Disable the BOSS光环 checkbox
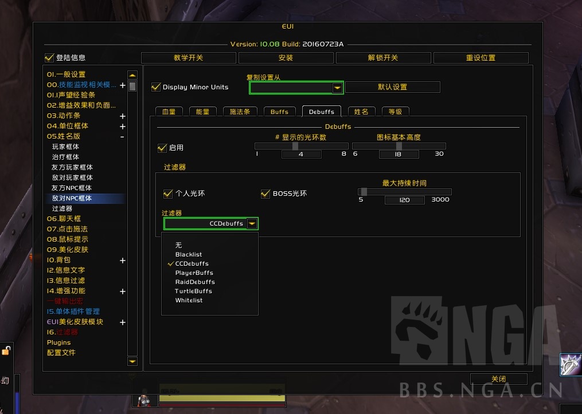The height and width of the screenshot is (414, 582). [x=265, y=194]
